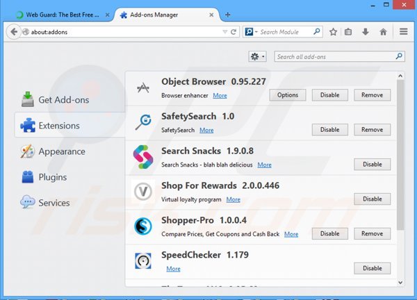Click the extensions list scrollbar thumb
Image resolution: width=417 pixels, height=300 pixels.
[400, 155]
